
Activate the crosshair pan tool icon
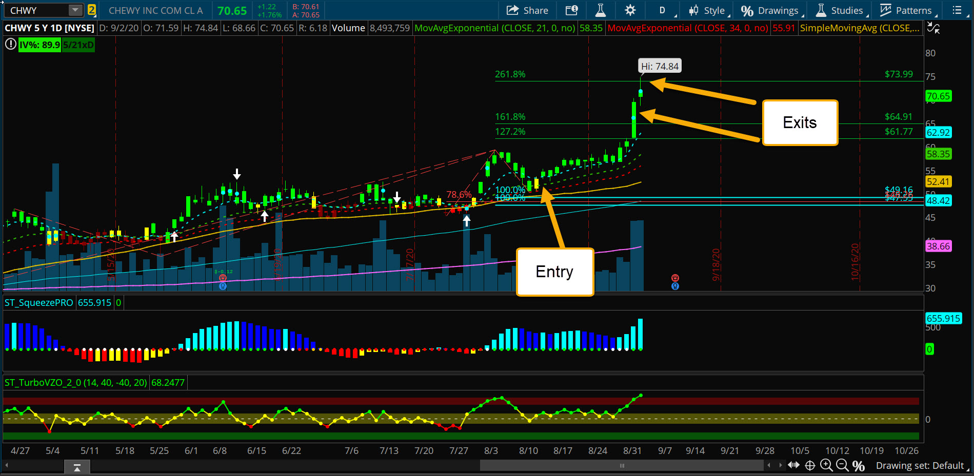click(x=810, y=465)
